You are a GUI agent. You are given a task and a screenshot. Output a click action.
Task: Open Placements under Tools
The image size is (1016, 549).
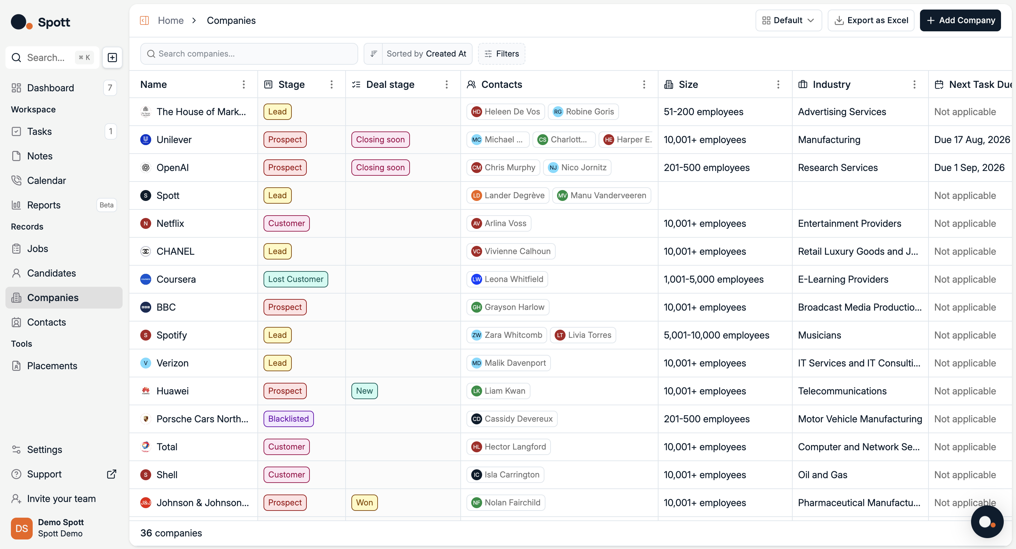64,366
